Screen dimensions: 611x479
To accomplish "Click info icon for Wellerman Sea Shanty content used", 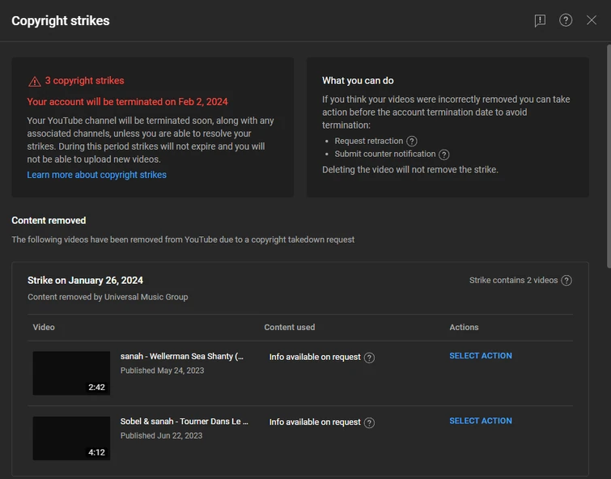I will click(x=370, y=358).
